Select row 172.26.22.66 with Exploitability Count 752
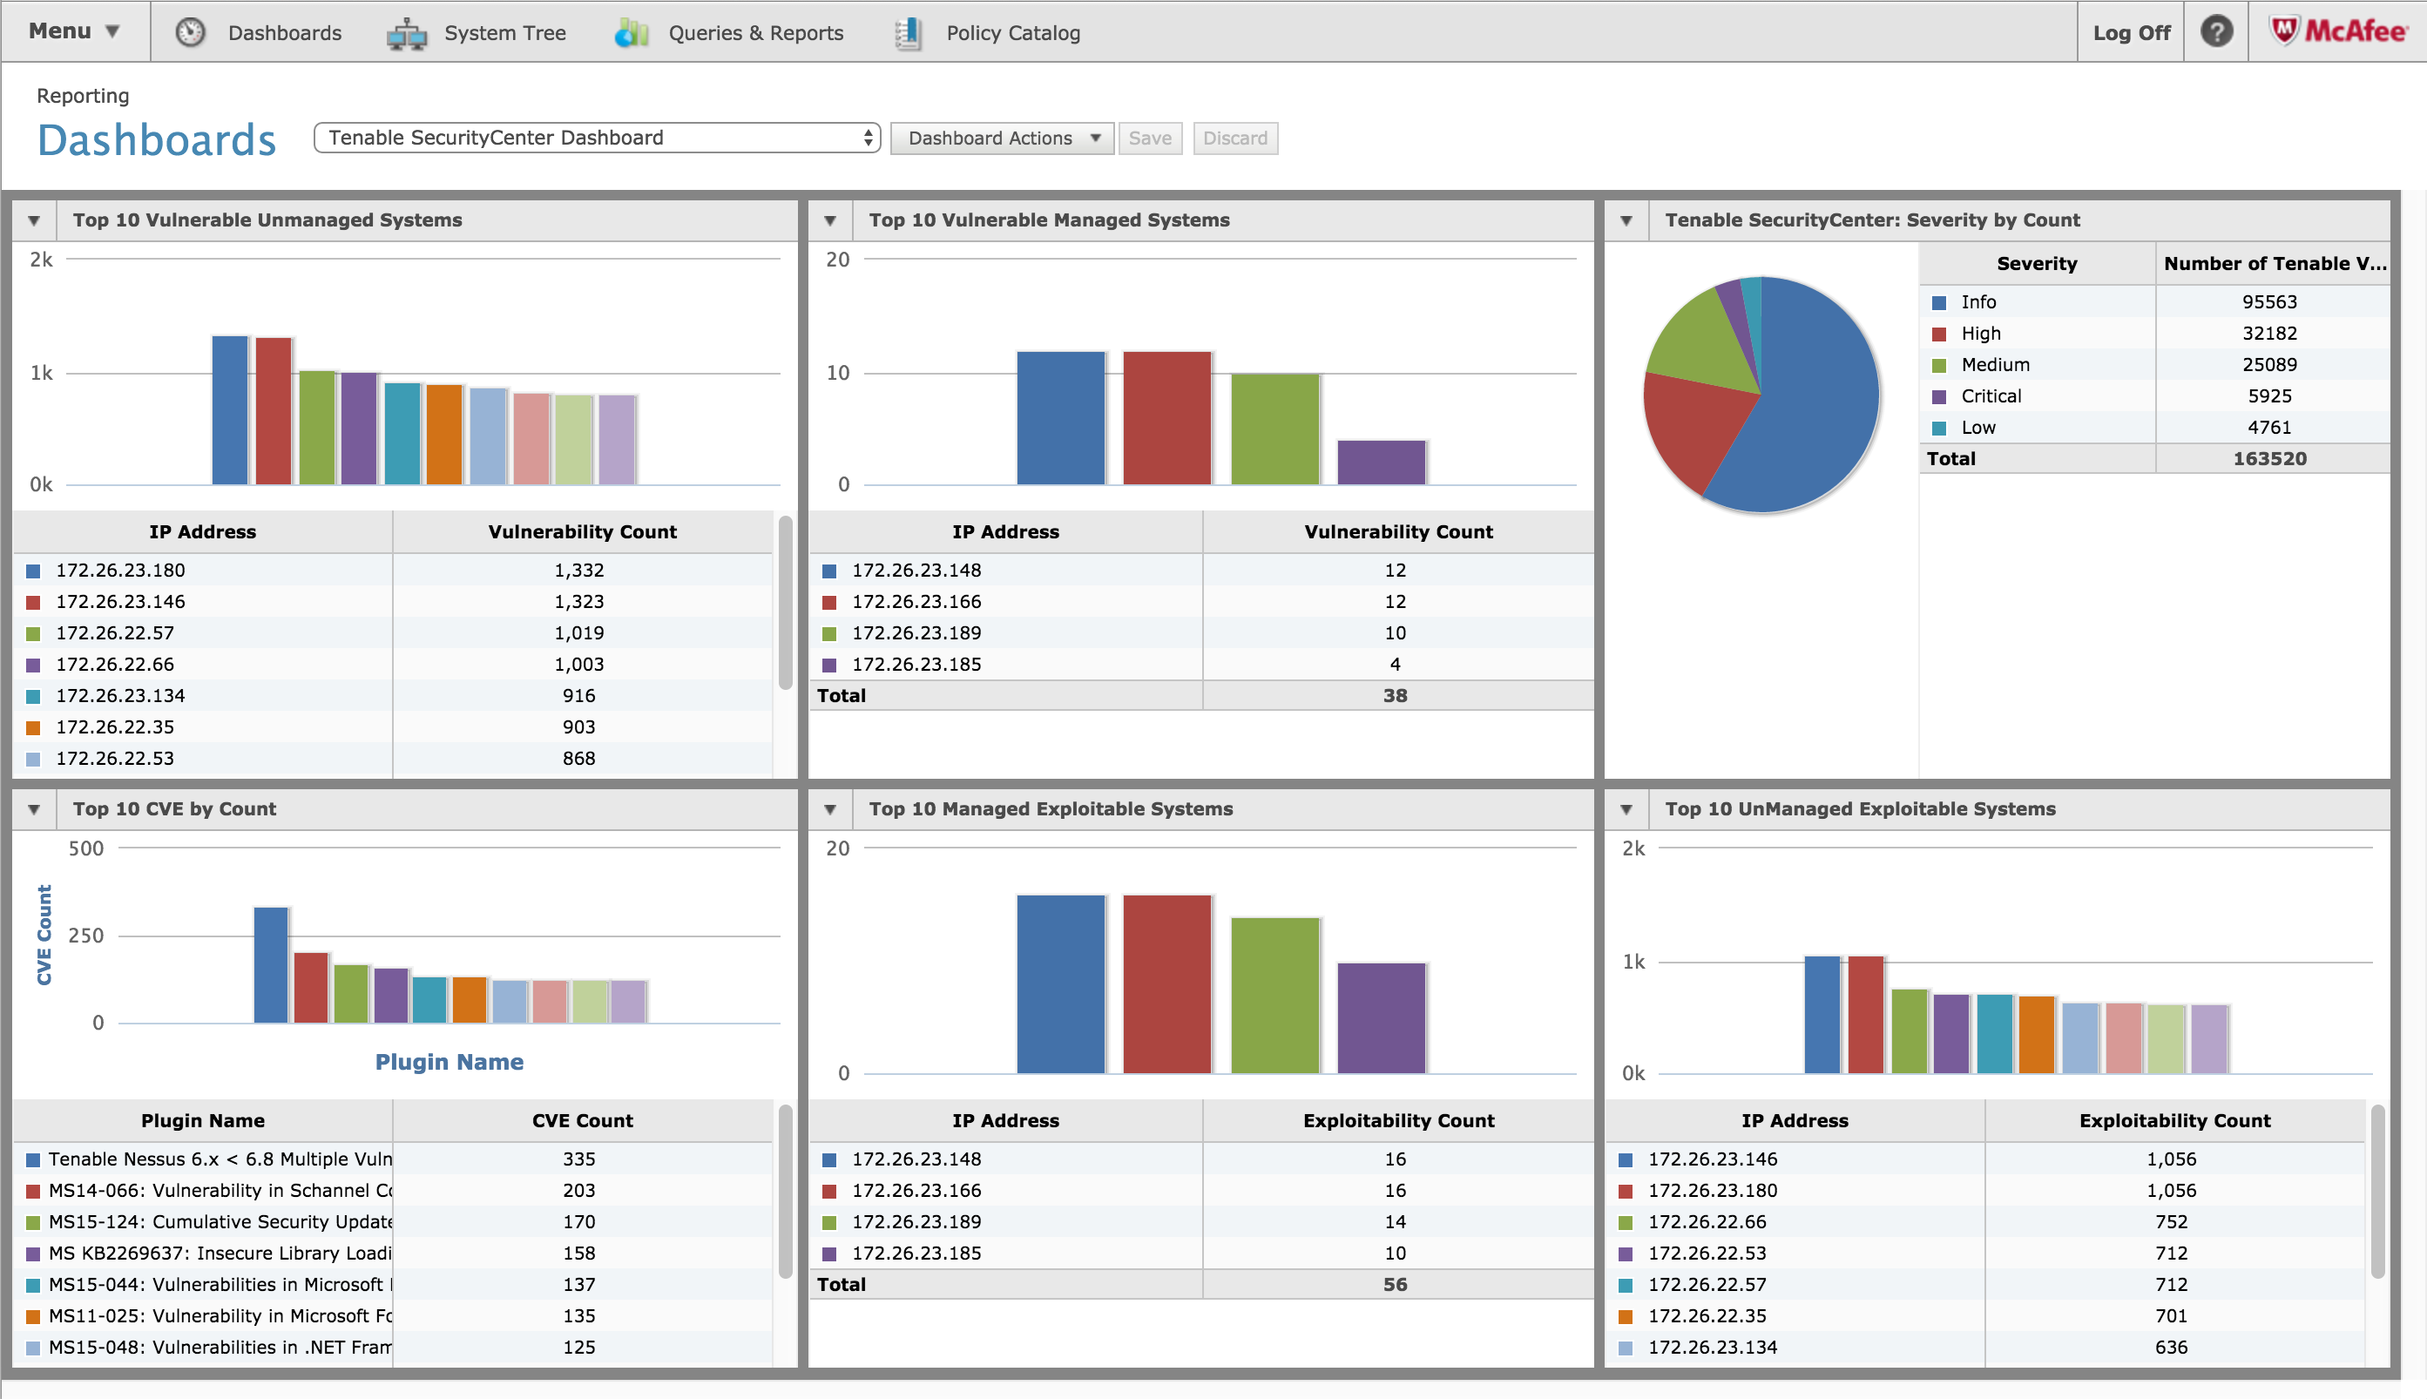The image size is (2427, 1399). (x=1985, y=1222)
